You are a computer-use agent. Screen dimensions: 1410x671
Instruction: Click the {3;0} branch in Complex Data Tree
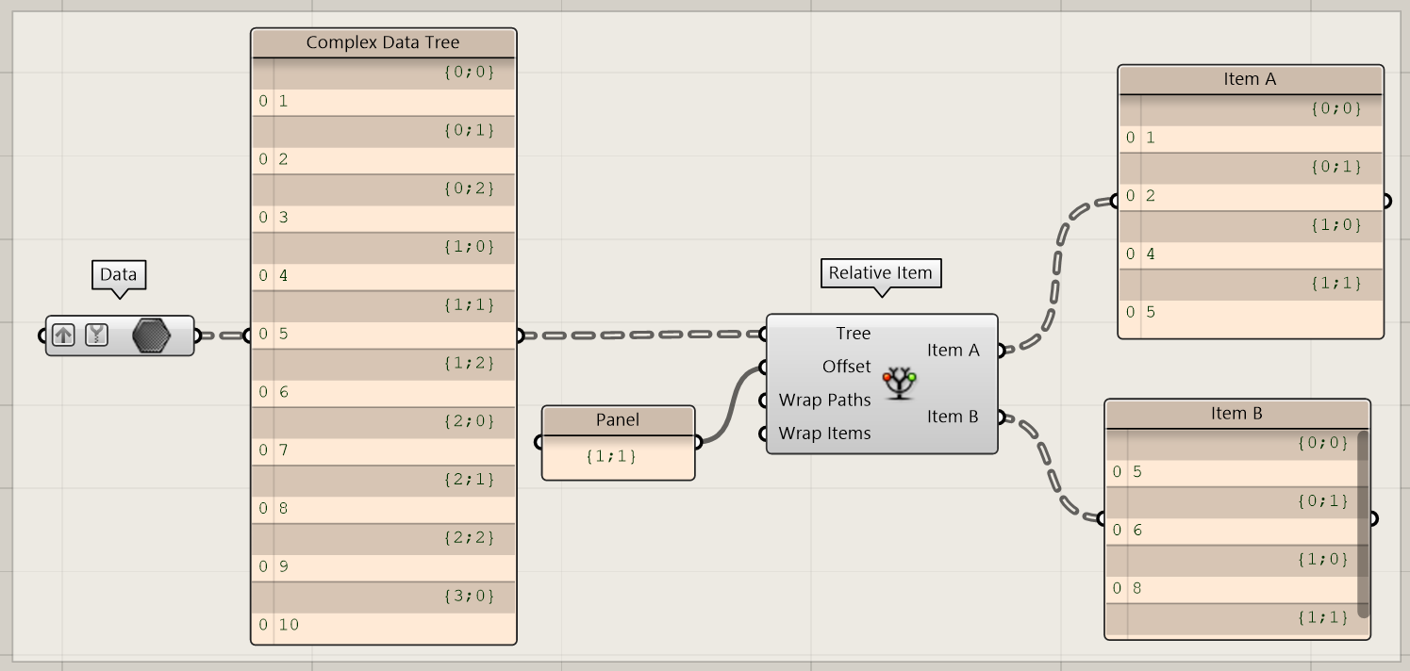(469, 597)
